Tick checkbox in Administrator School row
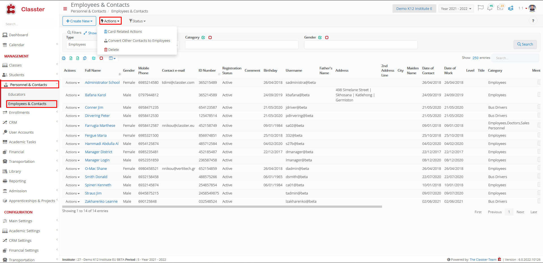 539,82
